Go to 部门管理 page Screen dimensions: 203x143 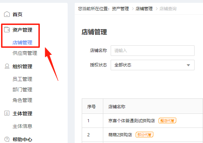pos(23,90)
